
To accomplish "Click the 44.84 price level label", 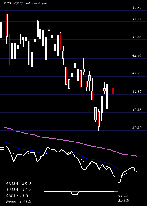I will (137, 8).
